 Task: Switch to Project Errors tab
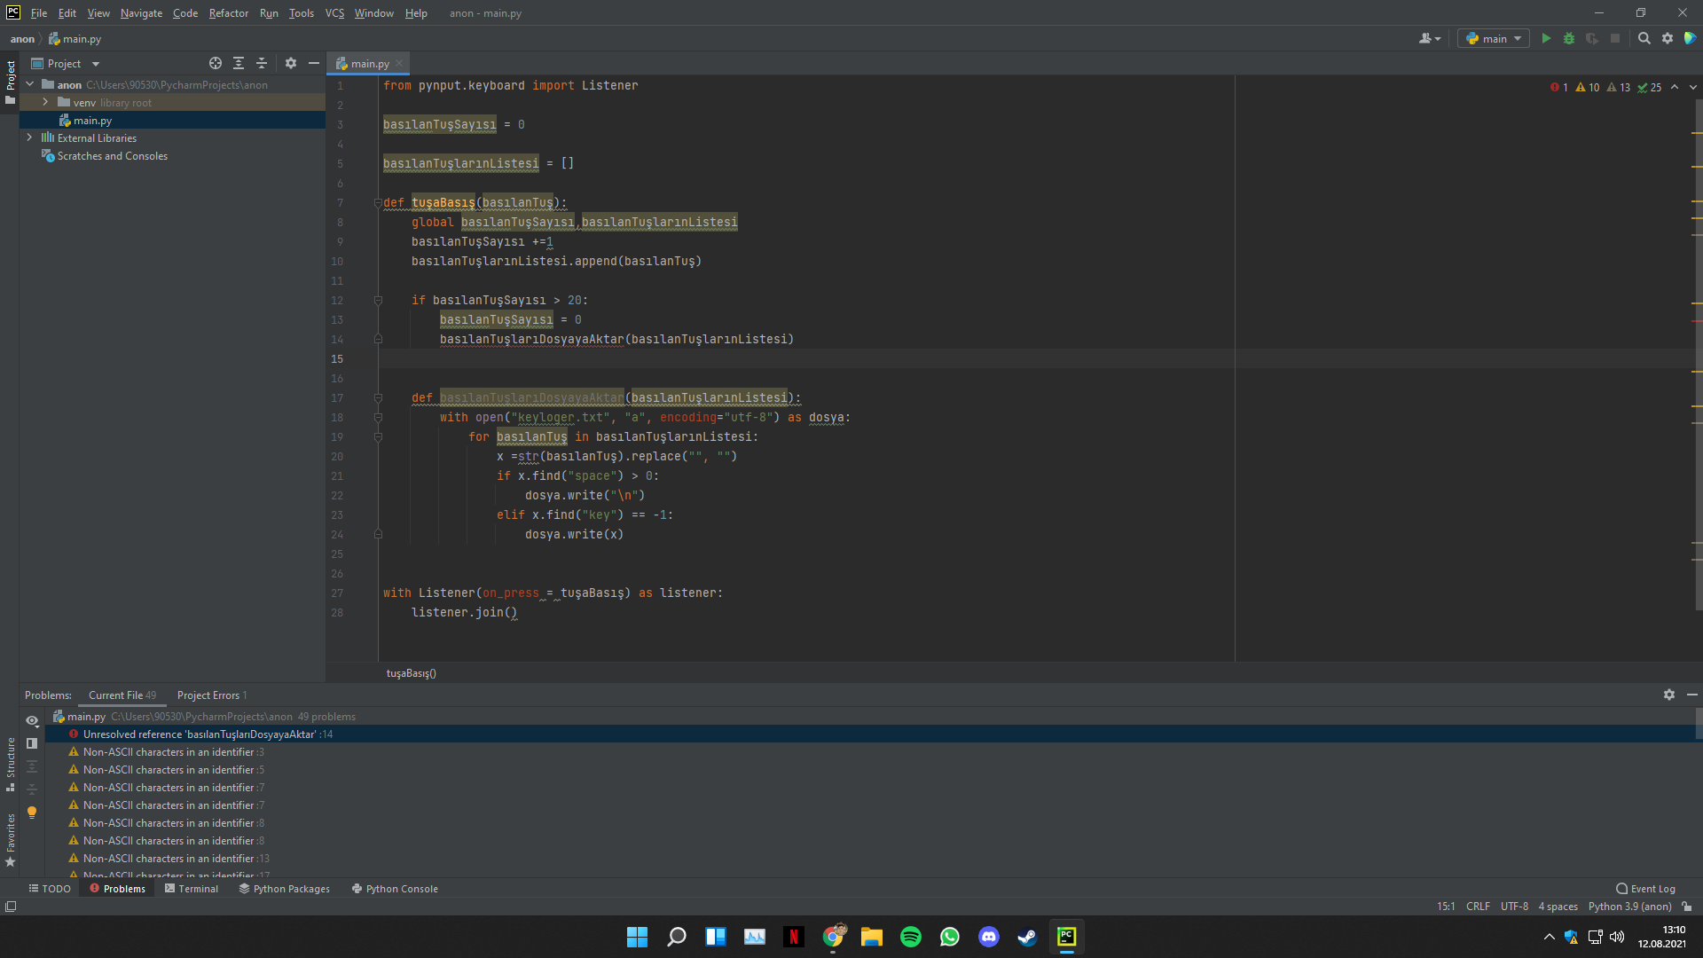211,695
